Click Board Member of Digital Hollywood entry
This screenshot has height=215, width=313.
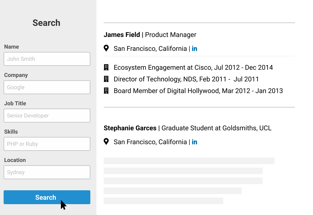pos(198,91)
